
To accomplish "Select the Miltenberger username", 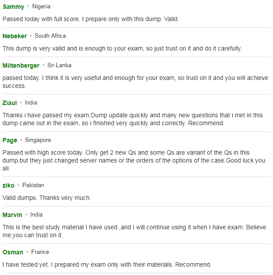I will pos(21,65).
